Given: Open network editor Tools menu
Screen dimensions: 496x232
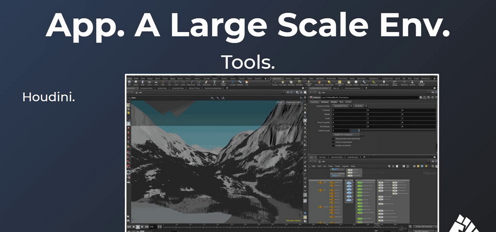Looking at the screenshot, I should coord(337,166).
